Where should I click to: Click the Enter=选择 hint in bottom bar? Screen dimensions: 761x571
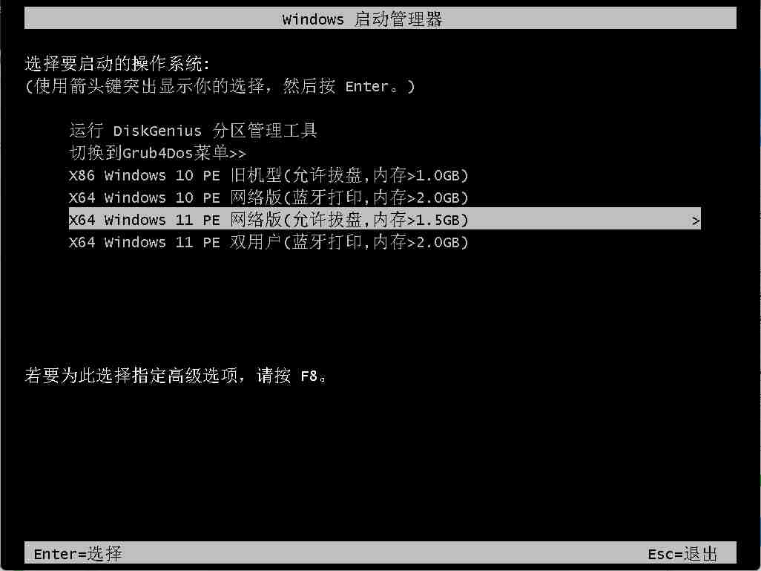pyautogui.click(x=78, y=553)
